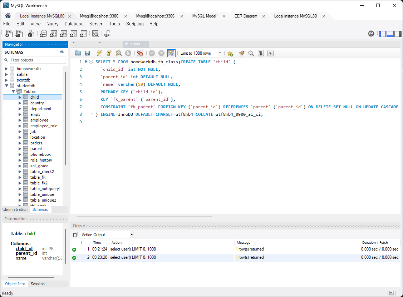
Task: Collapse the CREATE TABLE code fold marker
Action: pos(91,62)
